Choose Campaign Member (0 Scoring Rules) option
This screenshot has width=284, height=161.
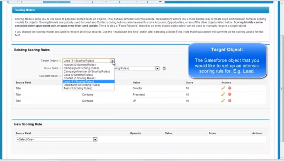87,71
